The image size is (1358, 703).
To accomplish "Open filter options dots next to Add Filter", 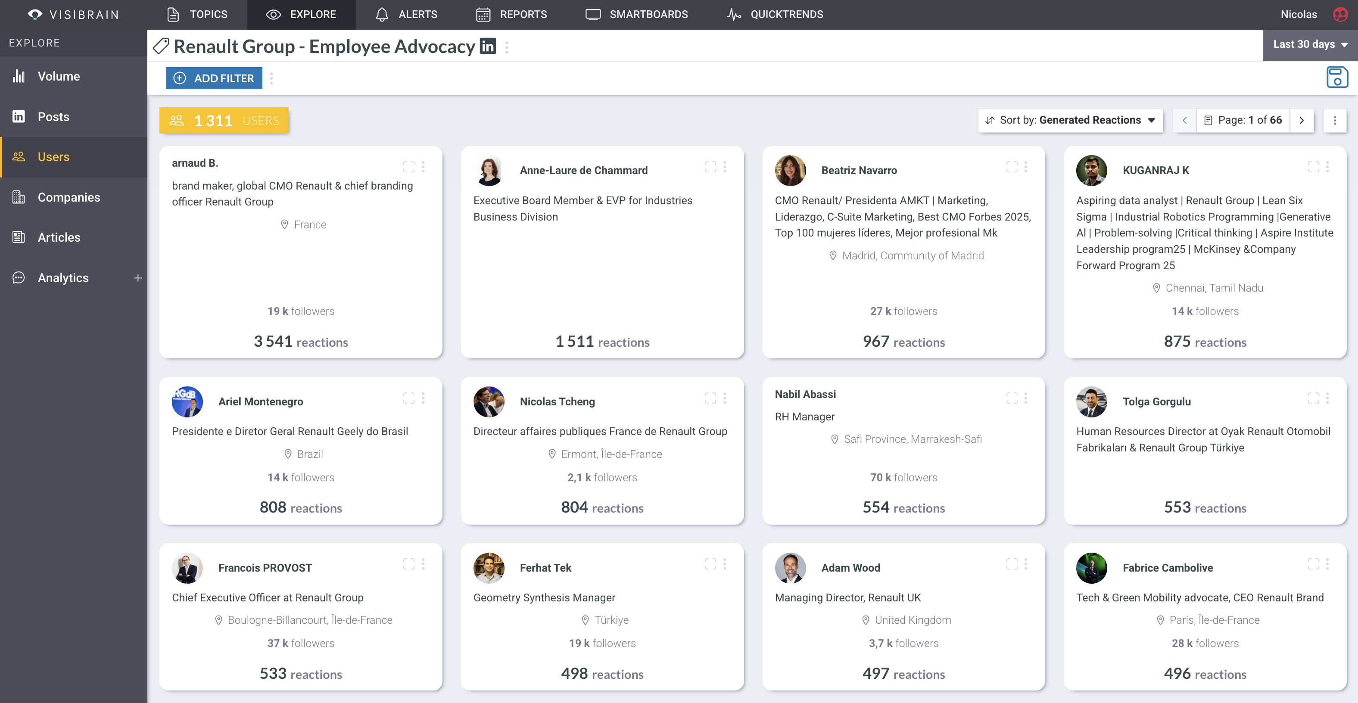I will [x=271, y=78].
